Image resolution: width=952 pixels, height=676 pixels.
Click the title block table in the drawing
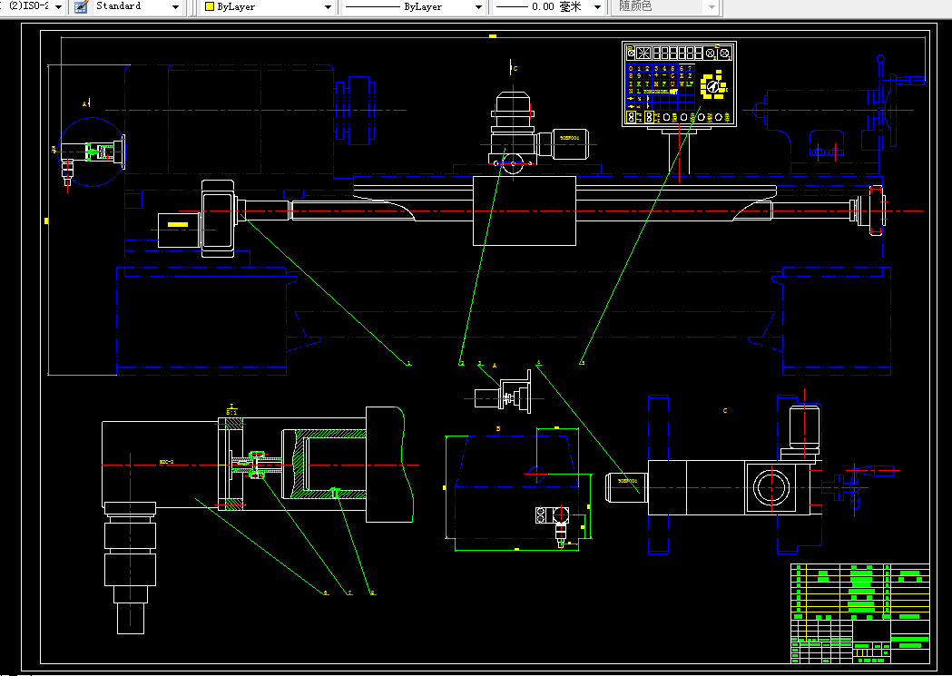(859, 612)
